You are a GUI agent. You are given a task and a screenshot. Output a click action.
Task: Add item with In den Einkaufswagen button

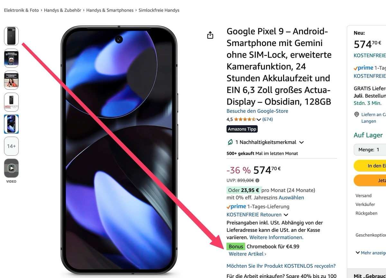pos(370,166)
